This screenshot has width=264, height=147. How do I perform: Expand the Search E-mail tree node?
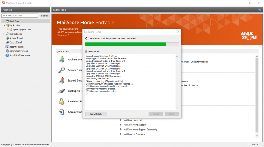(4, 34)
